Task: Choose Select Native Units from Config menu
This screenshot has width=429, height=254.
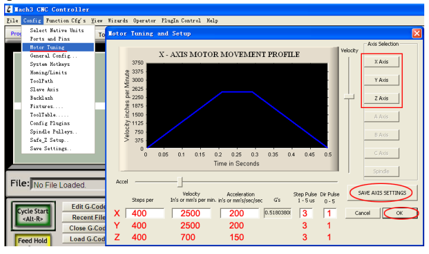Action: (x=58, y=30)
